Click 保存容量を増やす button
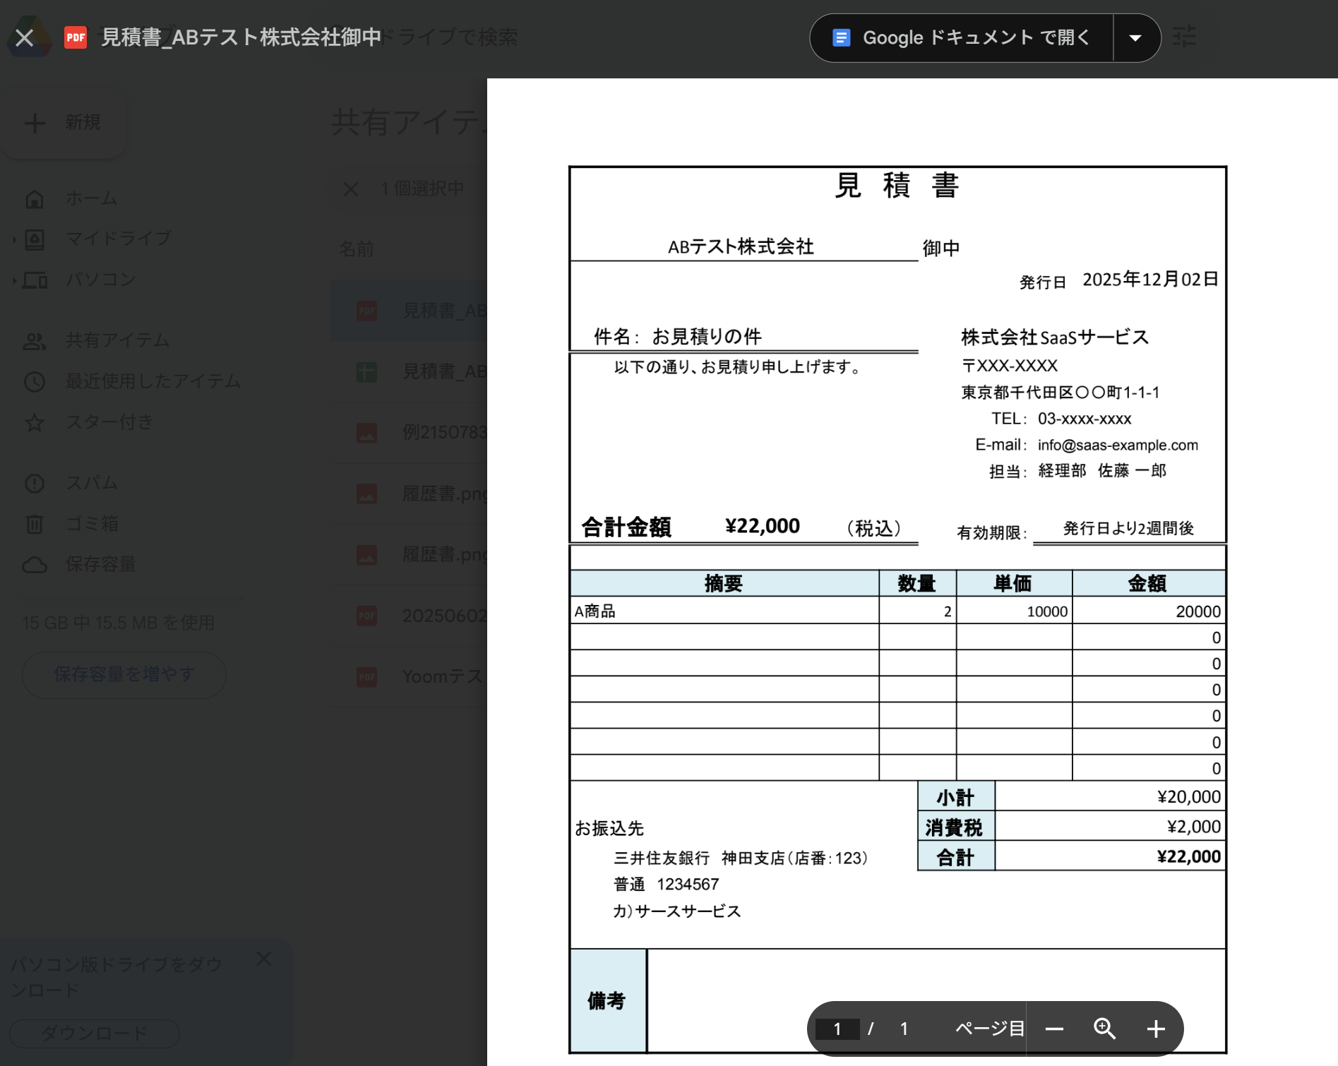This screenshot has width=1338, height=1066. click(124, 675)
